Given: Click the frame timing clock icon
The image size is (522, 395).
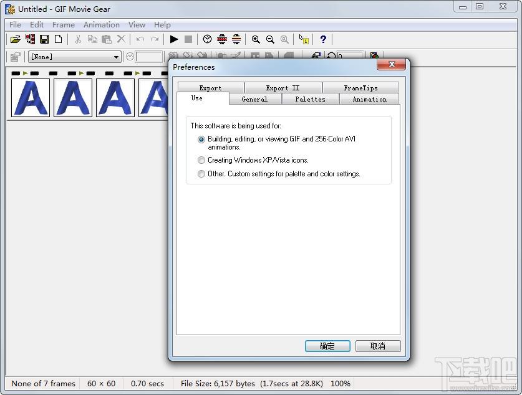Looking at the screenshot, I should 207,39.
